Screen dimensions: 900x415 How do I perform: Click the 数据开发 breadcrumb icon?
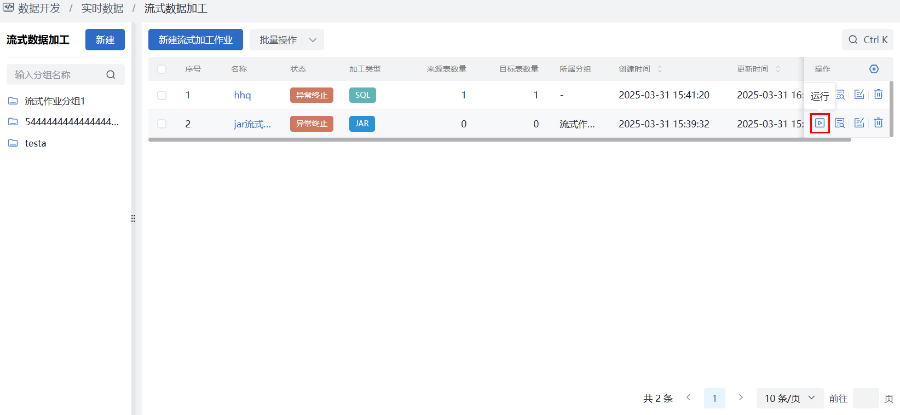click(x=8, y=8)
